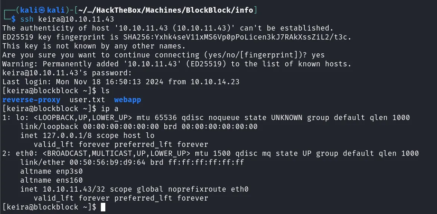Select the webapp directory name

click(x=128, y=100)
